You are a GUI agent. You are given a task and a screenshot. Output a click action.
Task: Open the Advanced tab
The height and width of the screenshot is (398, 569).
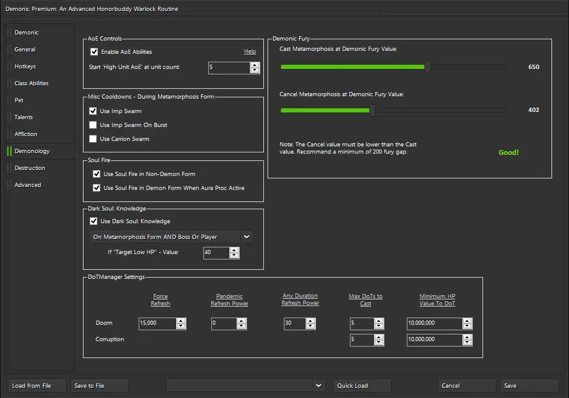28,185
